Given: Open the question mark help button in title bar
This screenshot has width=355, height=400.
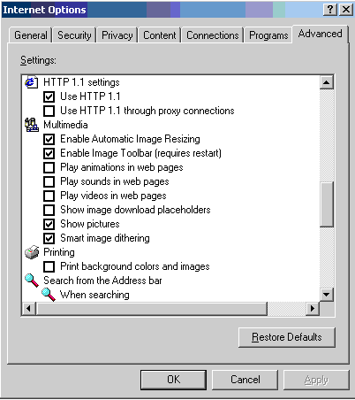Looking at the screenshot, I should [x=330, y=10].
